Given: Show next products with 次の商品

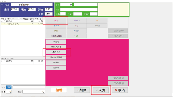Looking at the screenshot, I should [118, 83].
